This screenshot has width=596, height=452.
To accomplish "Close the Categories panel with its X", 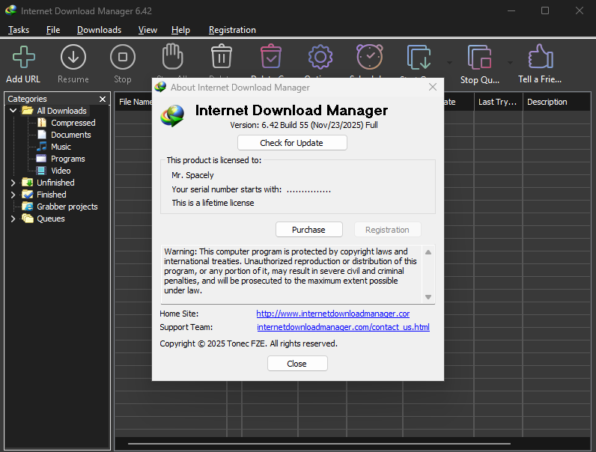I will [x=103, y=99].
